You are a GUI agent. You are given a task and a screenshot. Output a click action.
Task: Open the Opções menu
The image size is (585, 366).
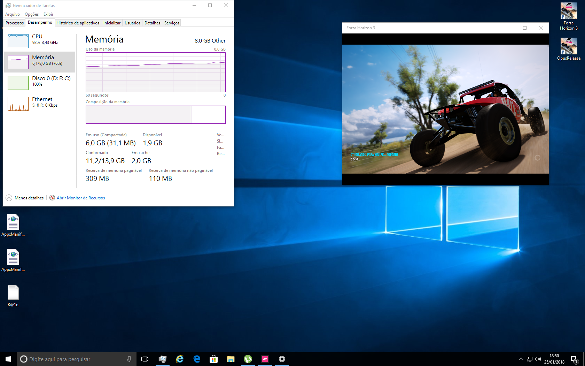(x=32, y=14)
